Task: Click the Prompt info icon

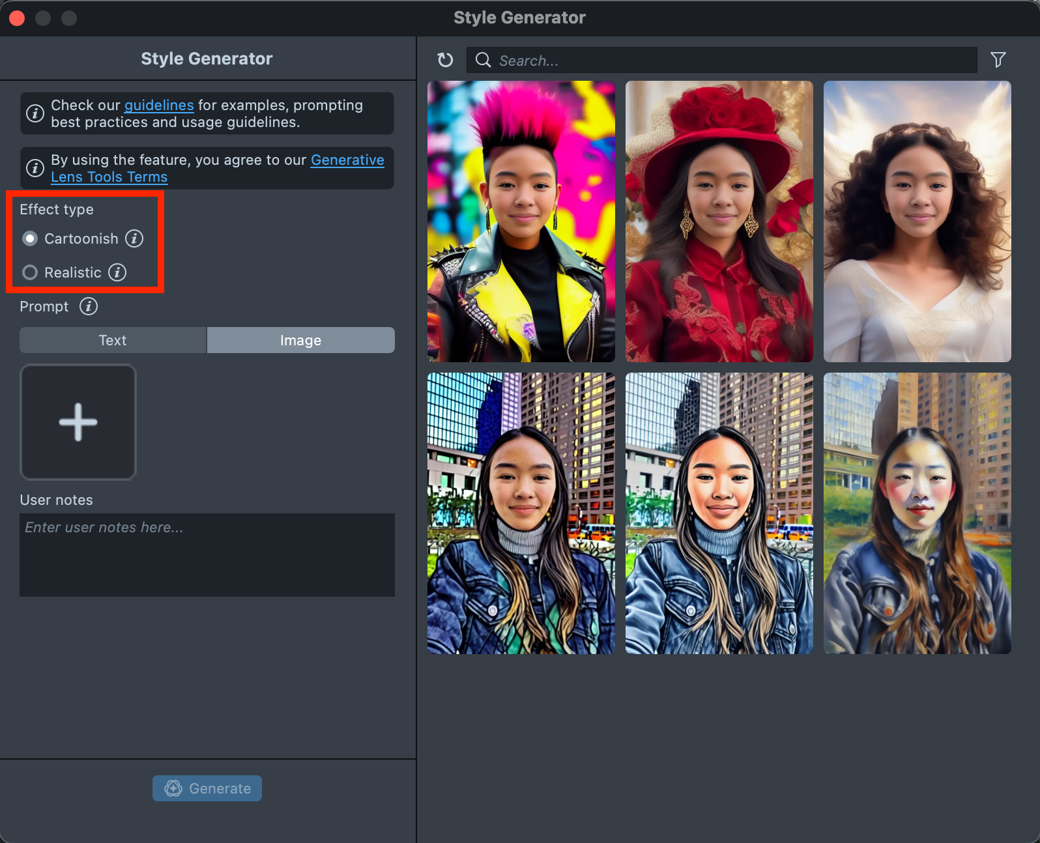Action: click(x=89, y=306)
